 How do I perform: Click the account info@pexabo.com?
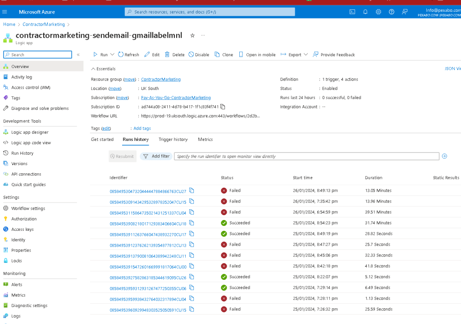pyautogui.click(x=439, y=12)
